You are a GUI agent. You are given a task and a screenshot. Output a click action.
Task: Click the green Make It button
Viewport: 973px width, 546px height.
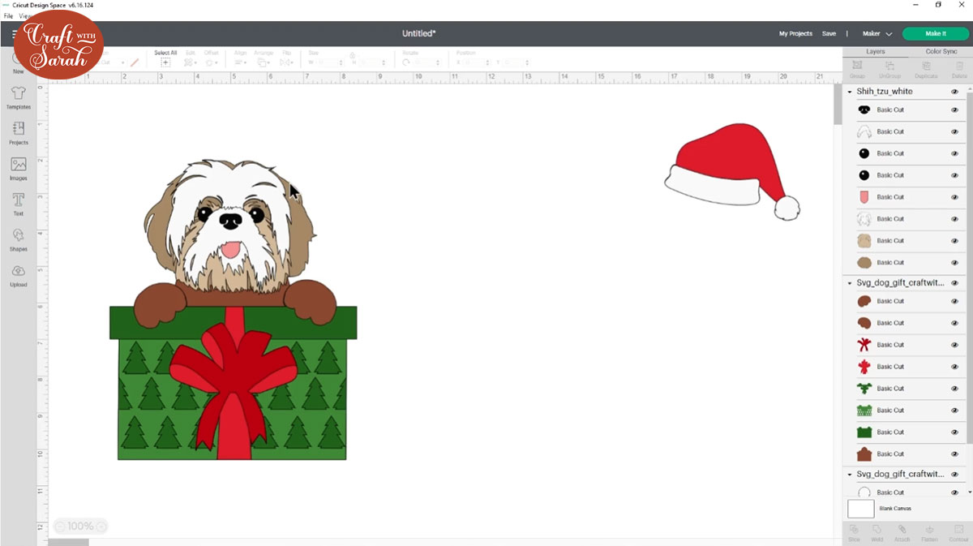tap(936, 34)
